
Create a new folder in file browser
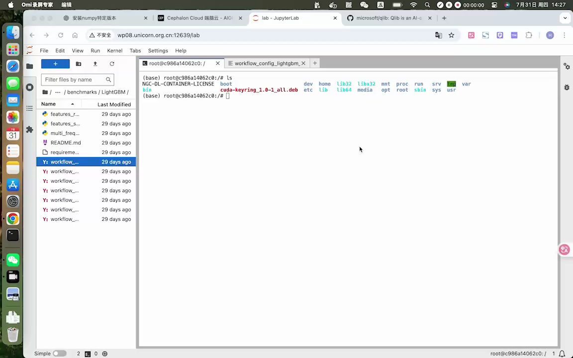(79, 64)
